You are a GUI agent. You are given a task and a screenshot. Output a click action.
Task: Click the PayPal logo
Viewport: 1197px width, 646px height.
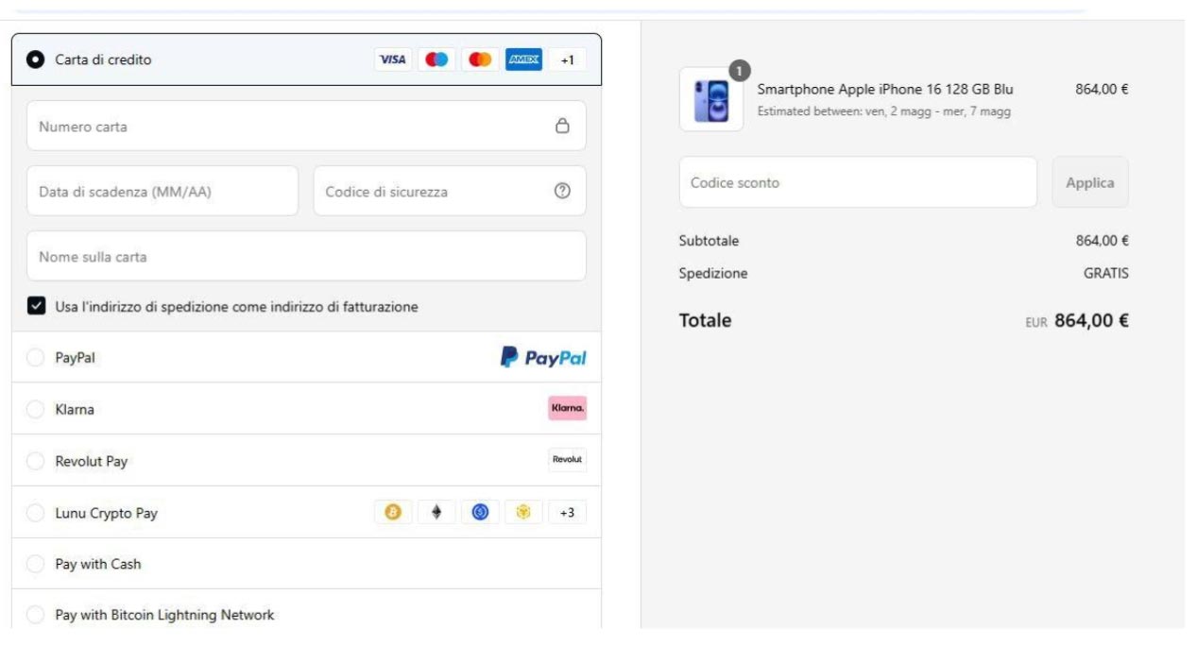(543, 358)
